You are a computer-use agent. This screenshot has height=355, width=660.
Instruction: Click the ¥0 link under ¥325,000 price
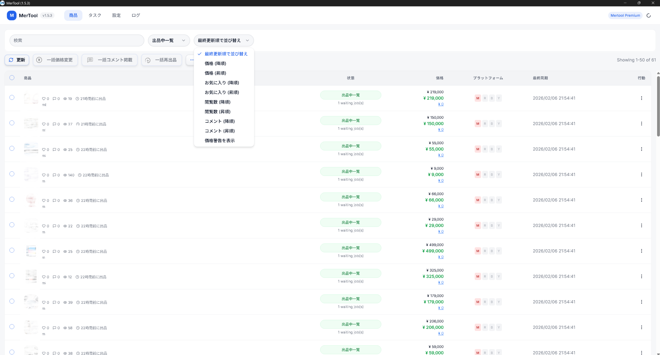click(441, 283)
